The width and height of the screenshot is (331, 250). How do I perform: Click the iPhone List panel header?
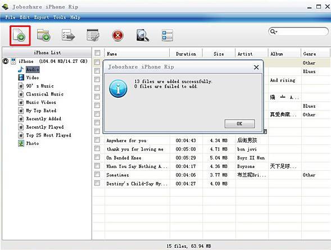tap(47, 53)
